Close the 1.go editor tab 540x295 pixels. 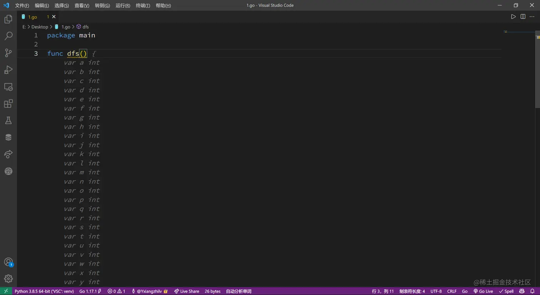(54, 17)
